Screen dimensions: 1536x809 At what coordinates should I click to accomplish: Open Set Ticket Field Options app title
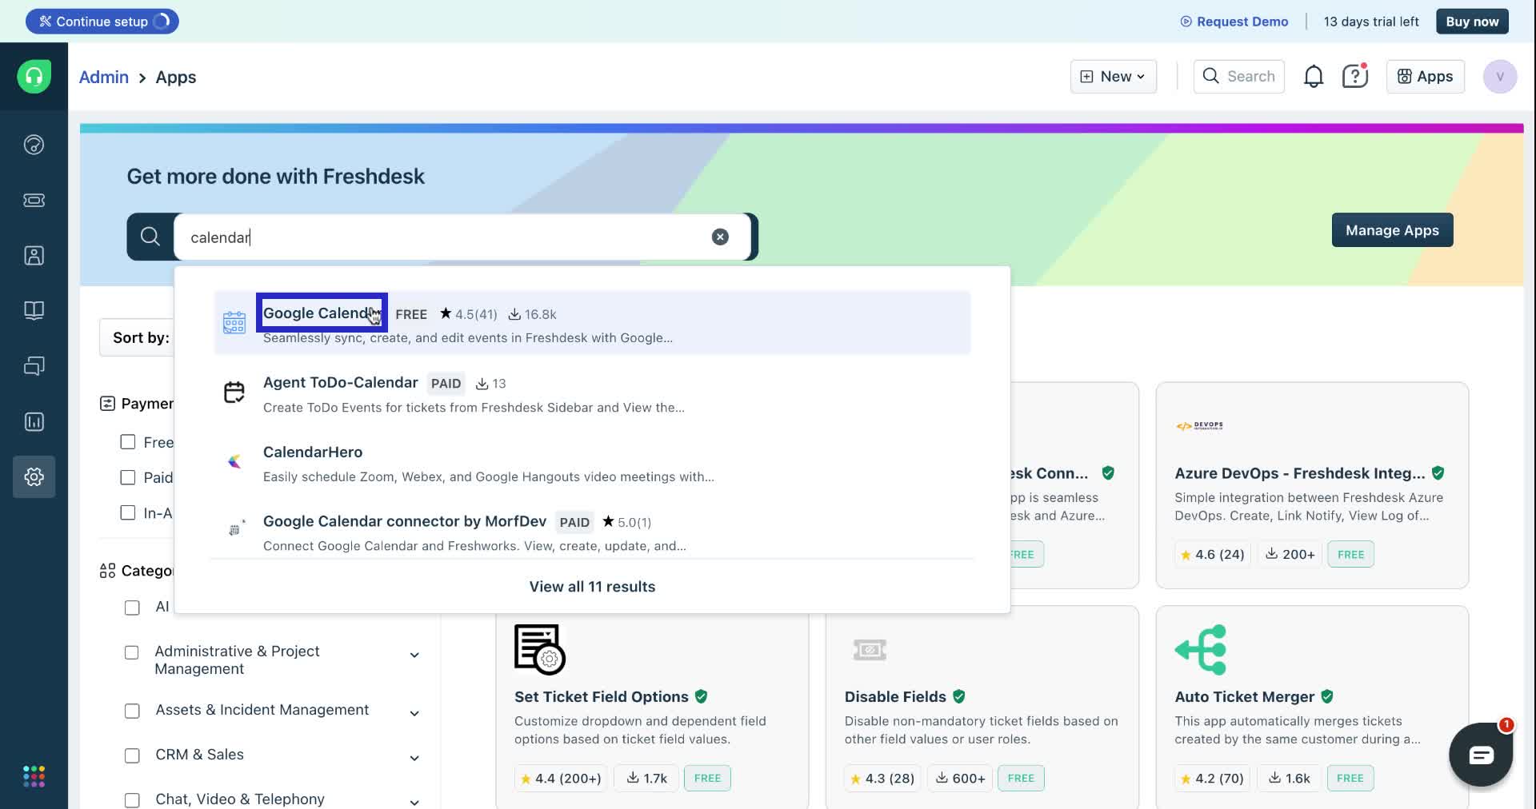[x=601, y=696]
